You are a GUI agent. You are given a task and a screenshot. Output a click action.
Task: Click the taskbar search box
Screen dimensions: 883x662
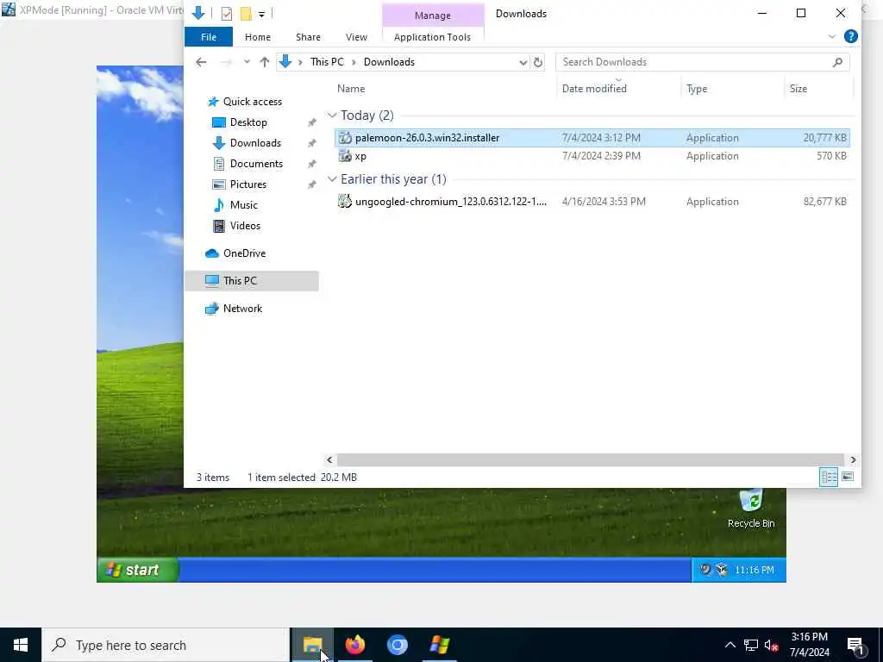166,645
